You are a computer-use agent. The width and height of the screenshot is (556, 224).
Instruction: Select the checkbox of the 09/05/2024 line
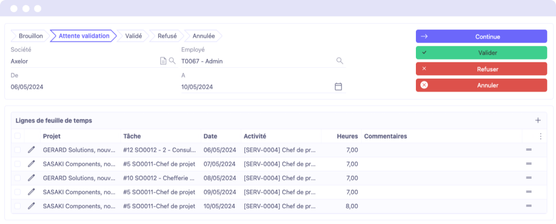[x=17, y=192]
